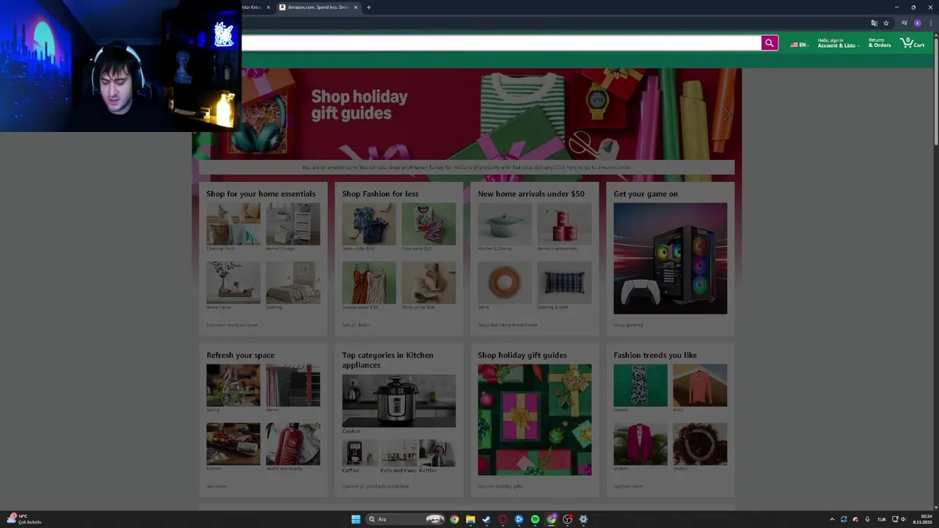Open the weather widget on taskbar
Image resolution: width=939 pixels, height=528 pixels.
click(24, 519)
